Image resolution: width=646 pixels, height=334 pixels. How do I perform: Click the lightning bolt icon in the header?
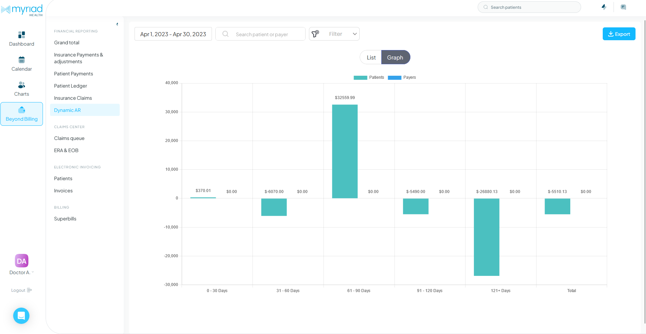[604, 7]
